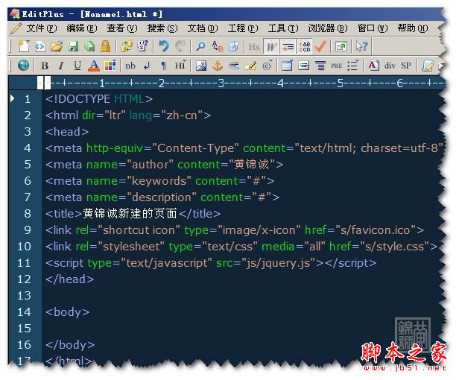
Task: Click the <title> line text
Action: [133, 213]
